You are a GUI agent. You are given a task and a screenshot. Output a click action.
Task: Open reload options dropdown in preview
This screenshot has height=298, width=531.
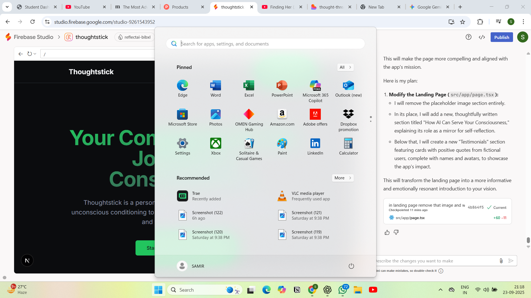pyautogui.click(x=35, y=54)
